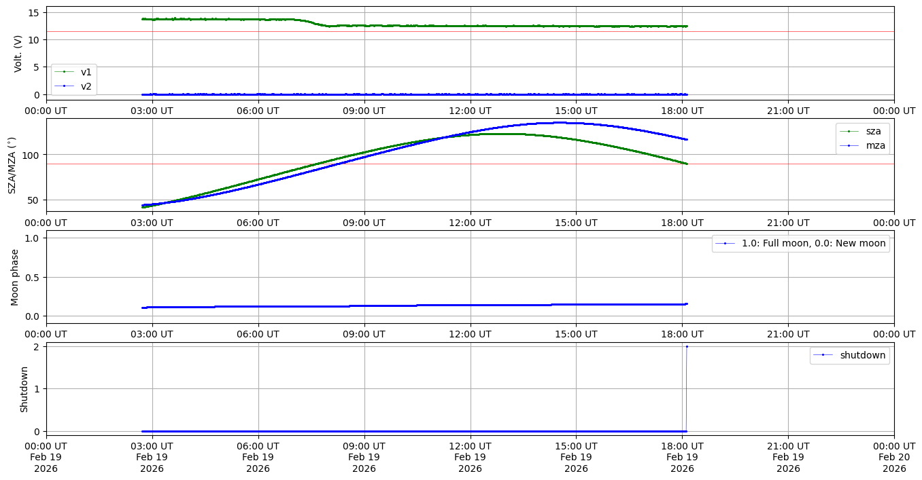Click the 'SZA/MZA (°)' y-axis label
Image resolution: width=922 pixels, height=480 pixels.
click(x=12, y=165)
